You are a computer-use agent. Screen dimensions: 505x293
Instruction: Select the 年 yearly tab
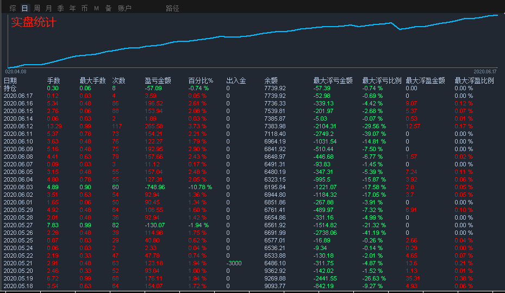[x=72, y=8]
